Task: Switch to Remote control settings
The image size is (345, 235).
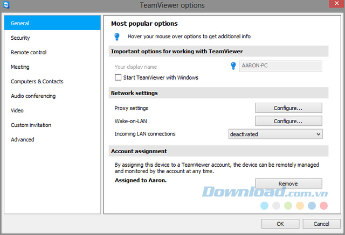Action: [x=52, y=52]
